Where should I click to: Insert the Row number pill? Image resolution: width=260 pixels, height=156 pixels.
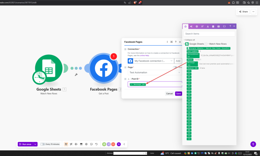pyautogui.click(x=192, y=51)
